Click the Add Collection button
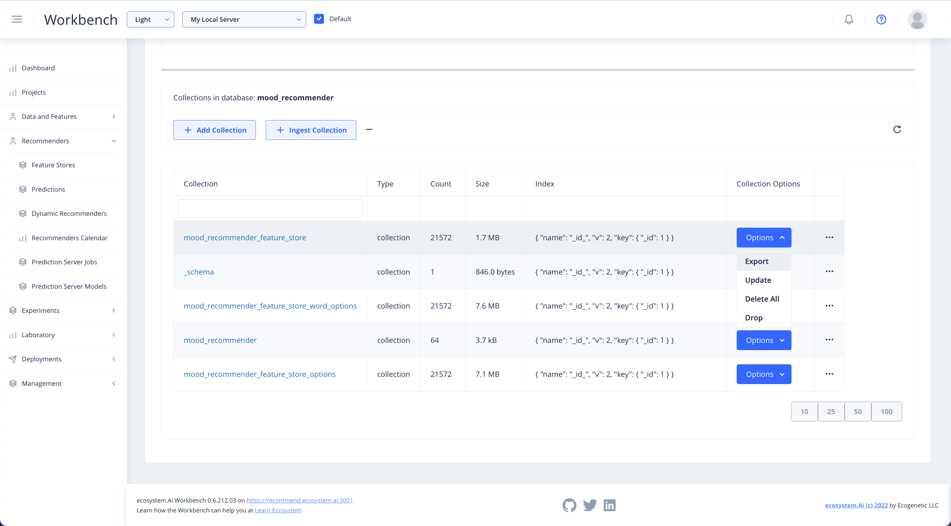The width and height of the screenshot is (951, 526). pyautogui.click(x=215, y=130)
